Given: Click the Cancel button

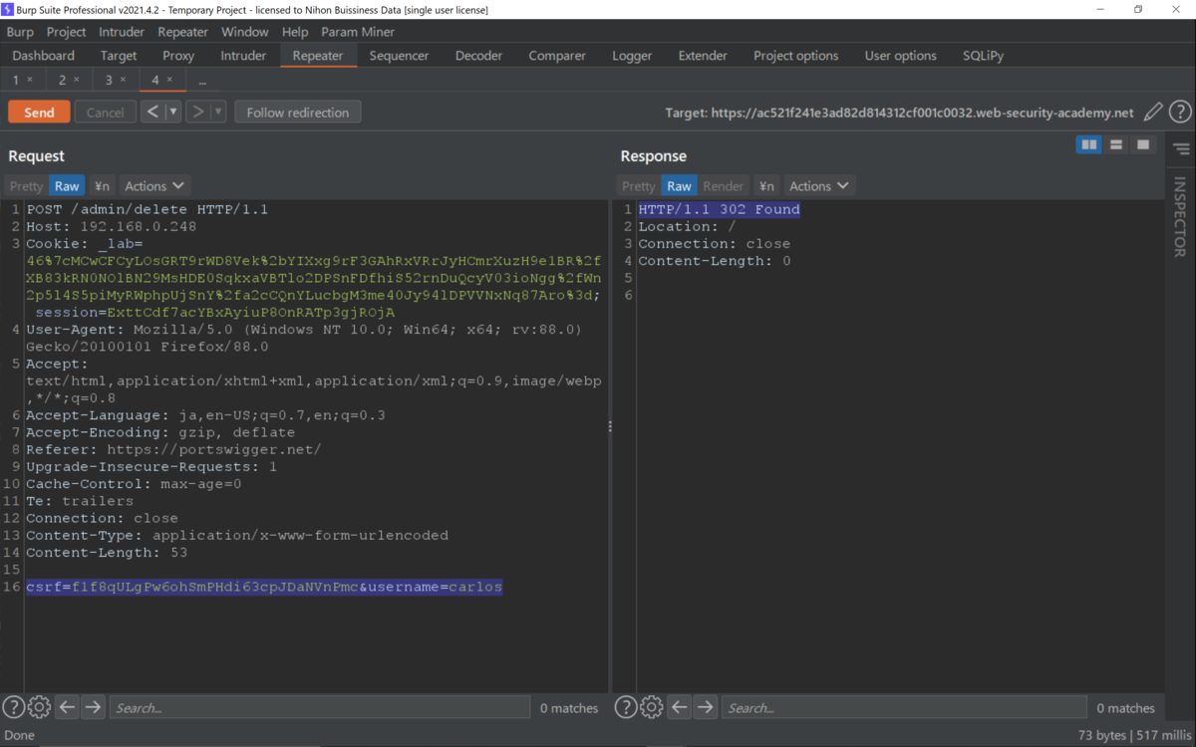Looking at the screenshot, I should (105, 112).
